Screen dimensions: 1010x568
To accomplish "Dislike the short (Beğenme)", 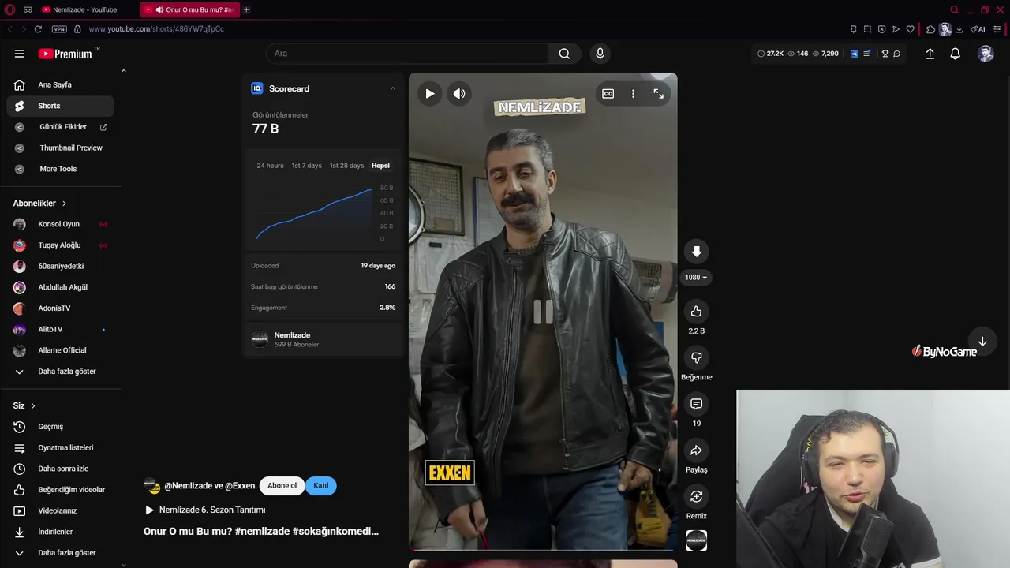I will pos(696,358).
